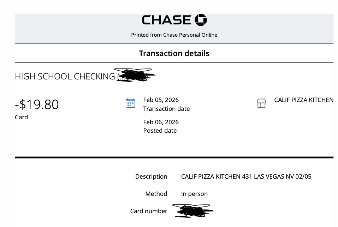Click the "Card number" field label
Viewport: 338px width, 227px height.
click(x=149, y=211)
